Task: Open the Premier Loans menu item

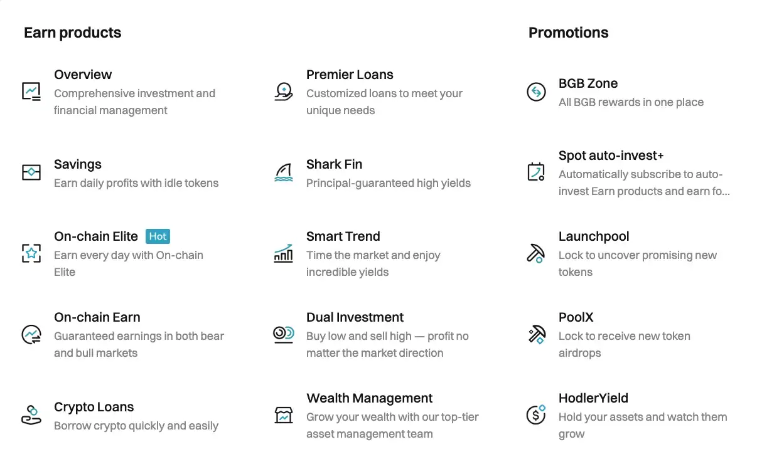Action: [x=350, y=75]
